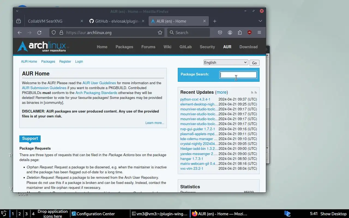The height and width of the screenshot is (218, 349).
Task: Reload the AUR page
Action: (39, 32)
